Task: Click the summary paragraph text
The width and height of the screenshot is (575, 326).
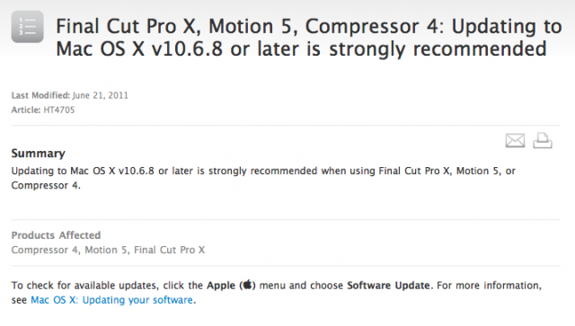Action: coord(263,178)
